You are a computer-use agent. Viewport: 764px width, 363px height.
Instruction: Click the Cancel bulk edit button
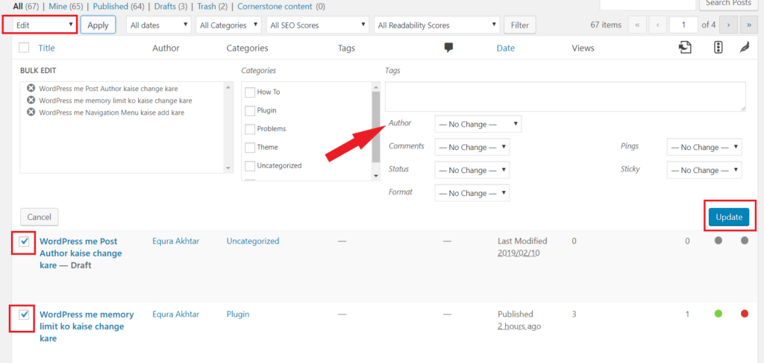point(40,217)
